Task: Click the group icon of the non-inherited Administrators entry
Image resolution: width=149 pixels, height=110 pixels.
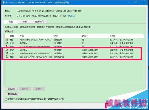Action: tap(7, 40)
